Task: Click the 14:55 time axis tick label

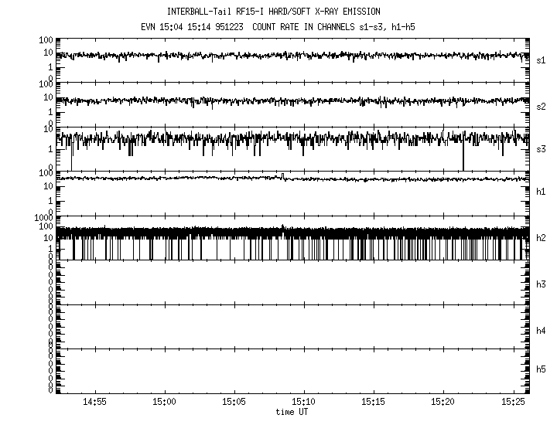Action: (95, 403)
